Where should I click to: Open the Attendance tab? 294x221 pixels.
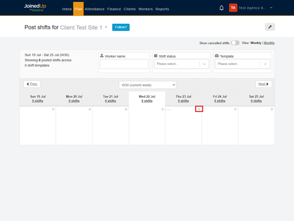tap(95, 9)
